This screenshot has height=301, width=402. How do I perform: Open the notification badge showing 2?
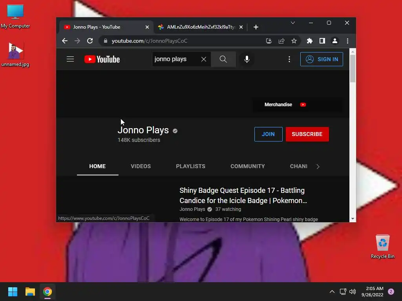391,292
